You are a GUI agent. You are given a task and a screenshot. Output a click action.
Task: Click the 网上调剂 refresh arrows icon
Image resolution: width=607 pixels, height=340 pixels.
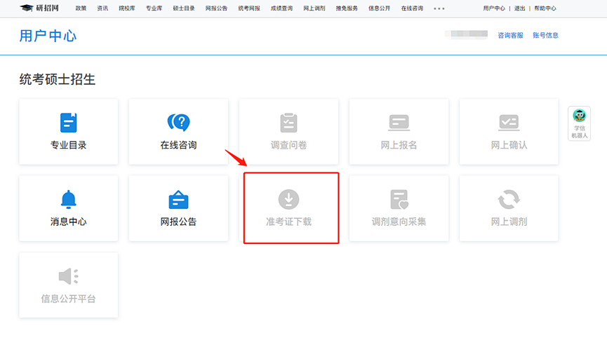pyautogui.click(x=509, y=200)
